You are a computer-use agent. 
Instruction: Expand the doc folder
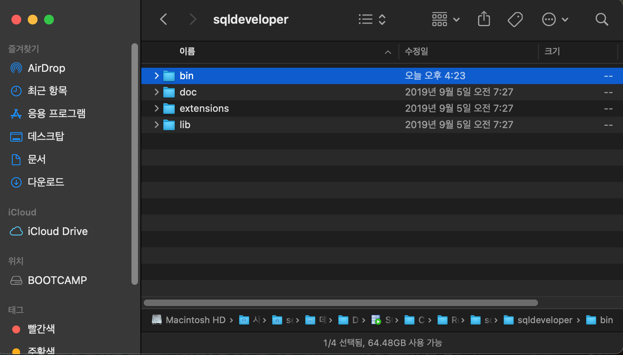click(156, 92)
